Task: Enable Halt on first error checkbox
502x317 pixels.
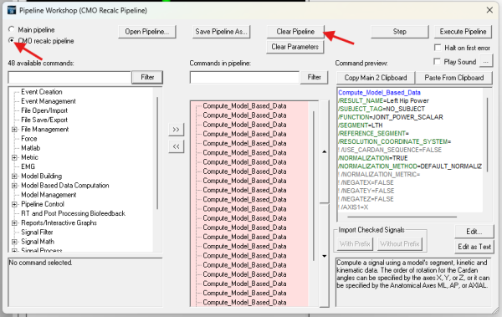Action: (438, 48)
